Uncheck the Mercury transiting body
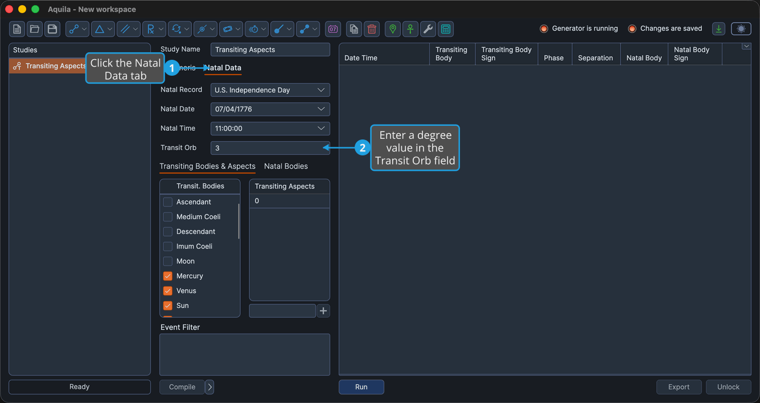Screen dimensions: 760x403 [x=168, y=276]
